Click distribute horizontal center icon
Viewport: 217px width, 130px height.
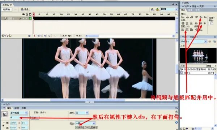point(201,23)
